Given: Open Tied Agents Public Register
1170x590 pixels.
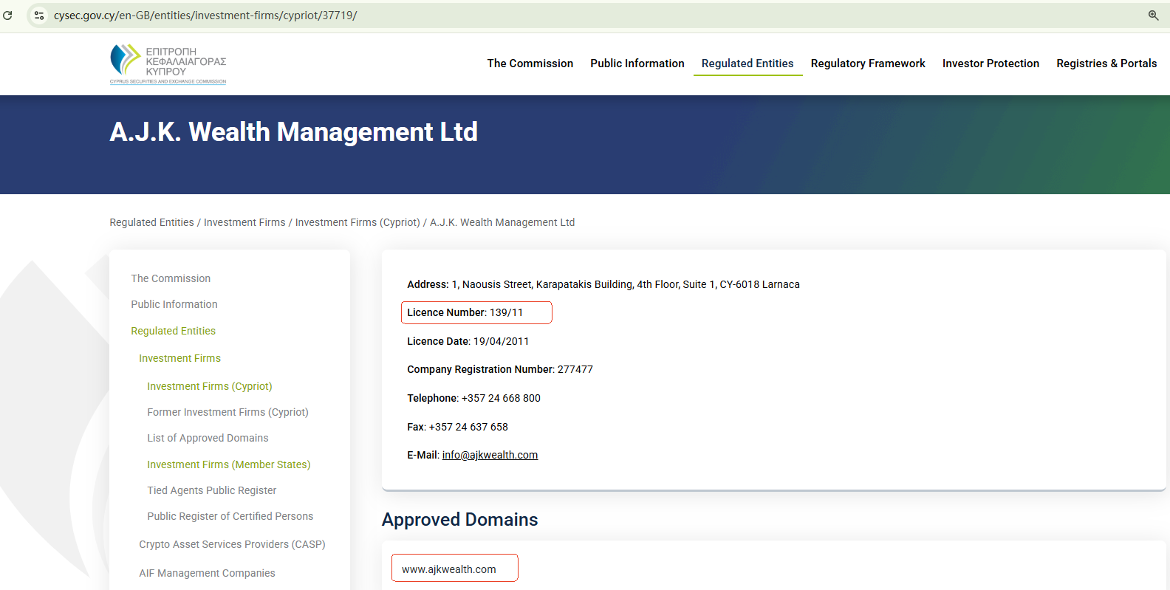Looking at the screenshot, I should click(x=211, y=490).
